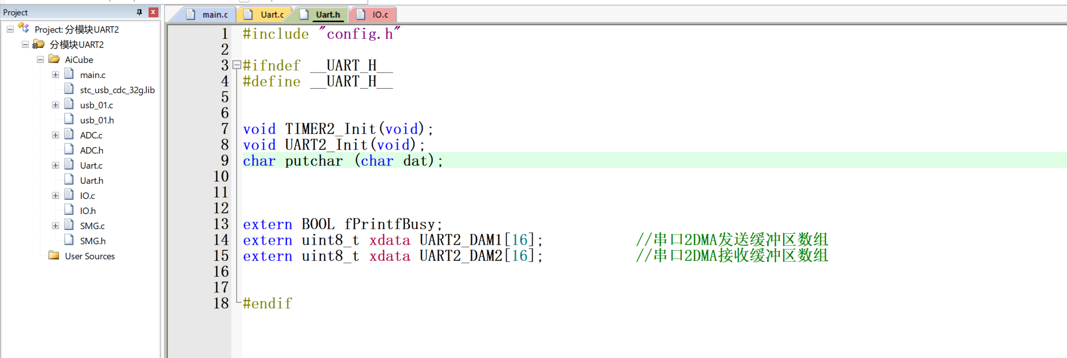Click the file icon of Uart.h in tree
This screenshot has height=358, width=1067.
pos(69,180)
